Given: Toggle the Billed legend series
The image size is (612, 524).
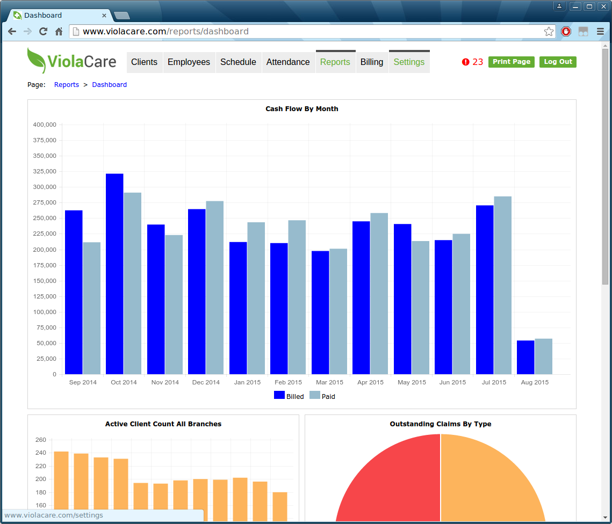Looking at the screenshot, I should click(x=289, y=395).
